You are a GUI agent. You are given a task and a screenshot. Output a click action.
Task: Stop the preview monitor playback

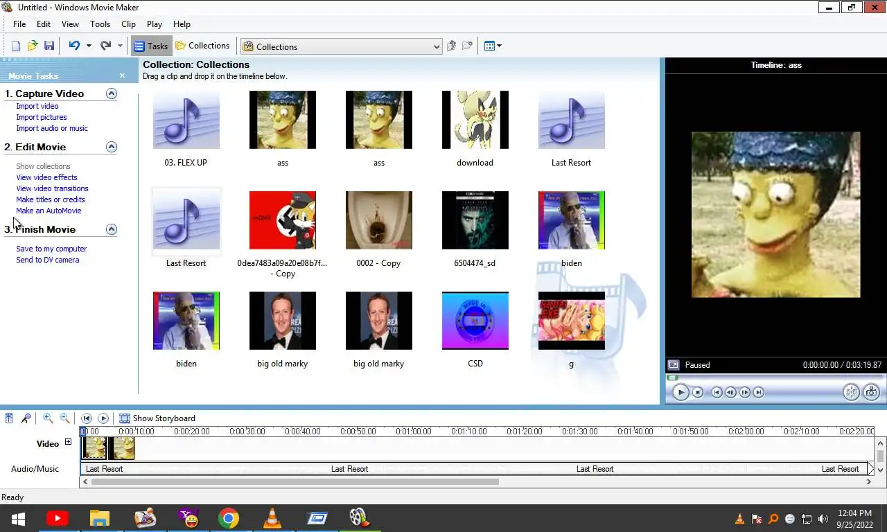[698, 392]
